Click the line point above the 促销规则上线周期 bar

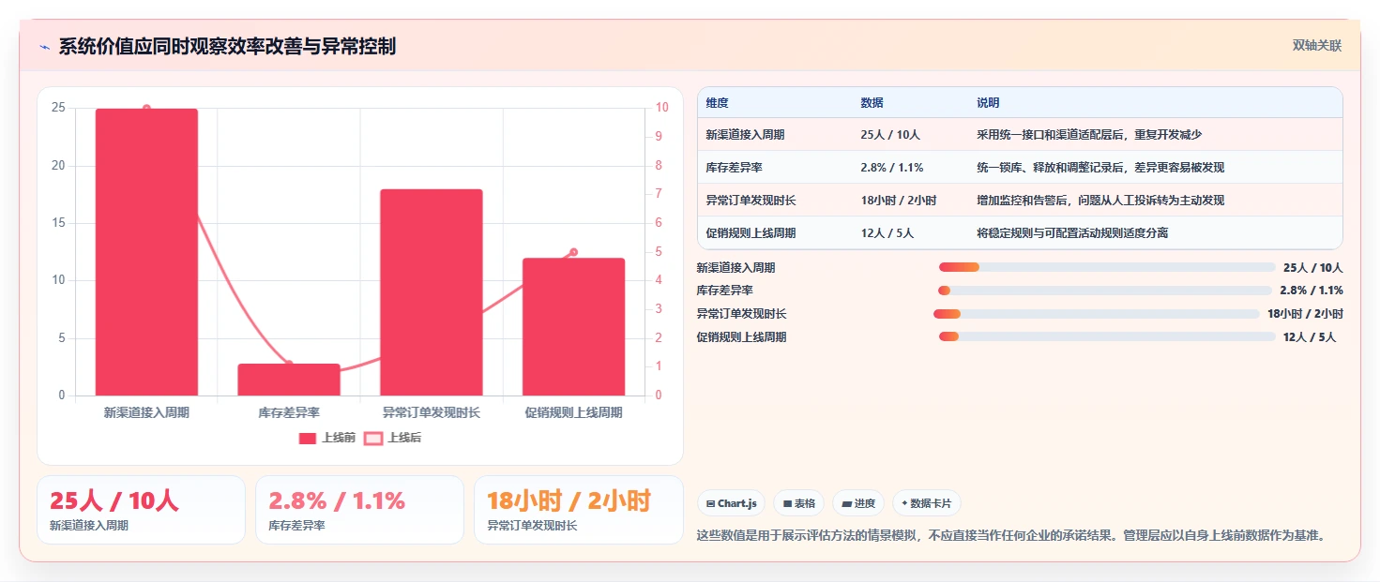pyautogui.click(x=573, y=252)
